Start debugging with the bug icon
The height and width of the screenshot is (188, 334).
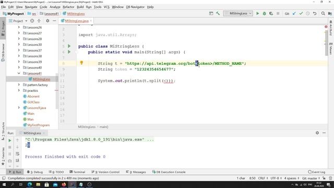point(265,14)
